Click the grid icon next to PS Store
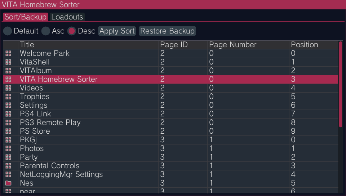 8,131
